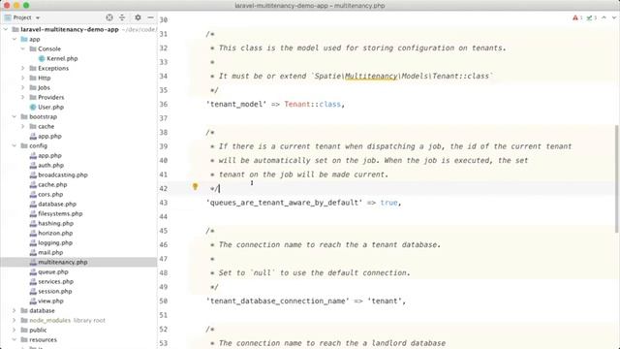Select multitenancy.php in project tree

(63, 262)
